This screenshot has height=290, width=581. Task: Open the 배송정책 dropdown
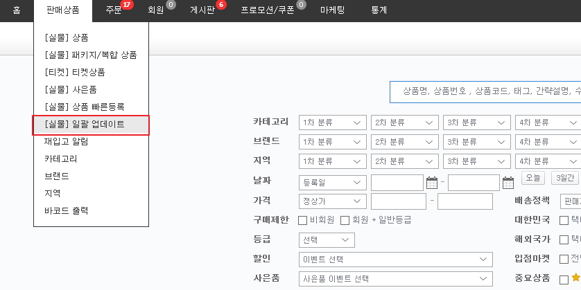[571, 201]
